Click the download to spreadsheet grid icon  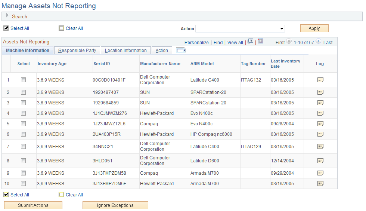pyautogui.click(x=261, y=41)
